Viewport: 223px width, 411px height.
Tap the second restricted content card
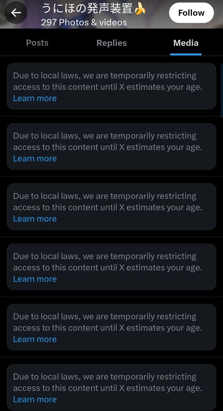(x=112, y=146)
